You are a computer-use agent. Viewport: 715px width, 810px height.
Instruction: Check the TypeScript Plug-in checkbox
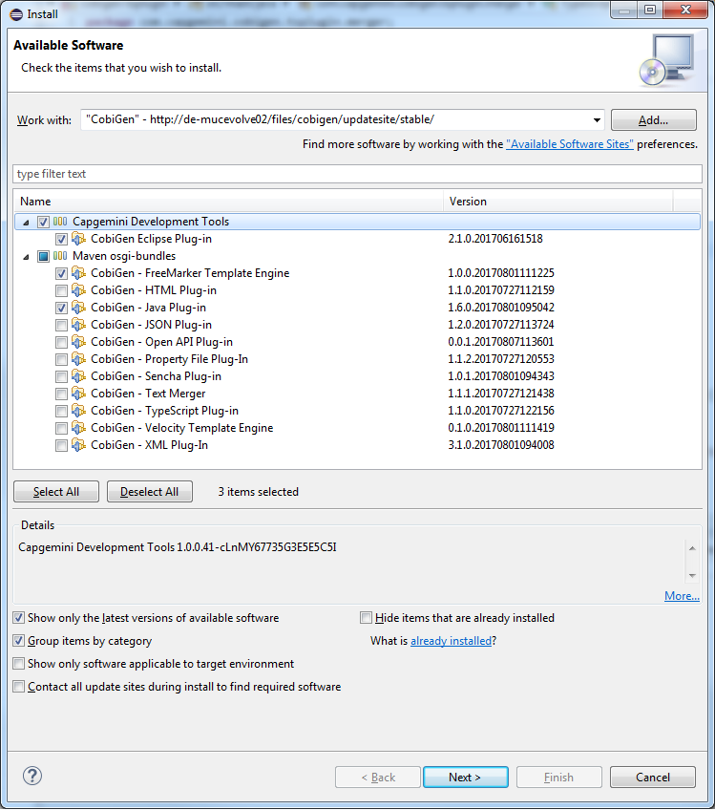[x=61, y=411]
